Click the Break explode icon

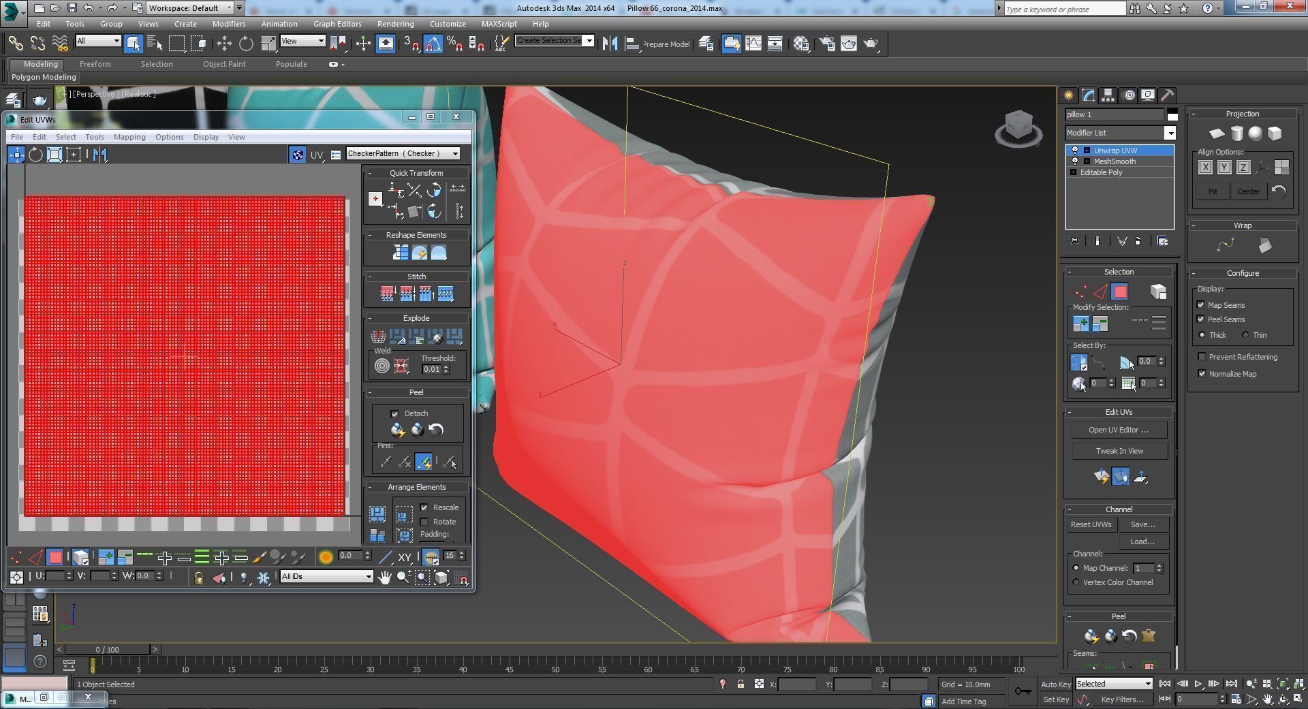tap(378, 336)
